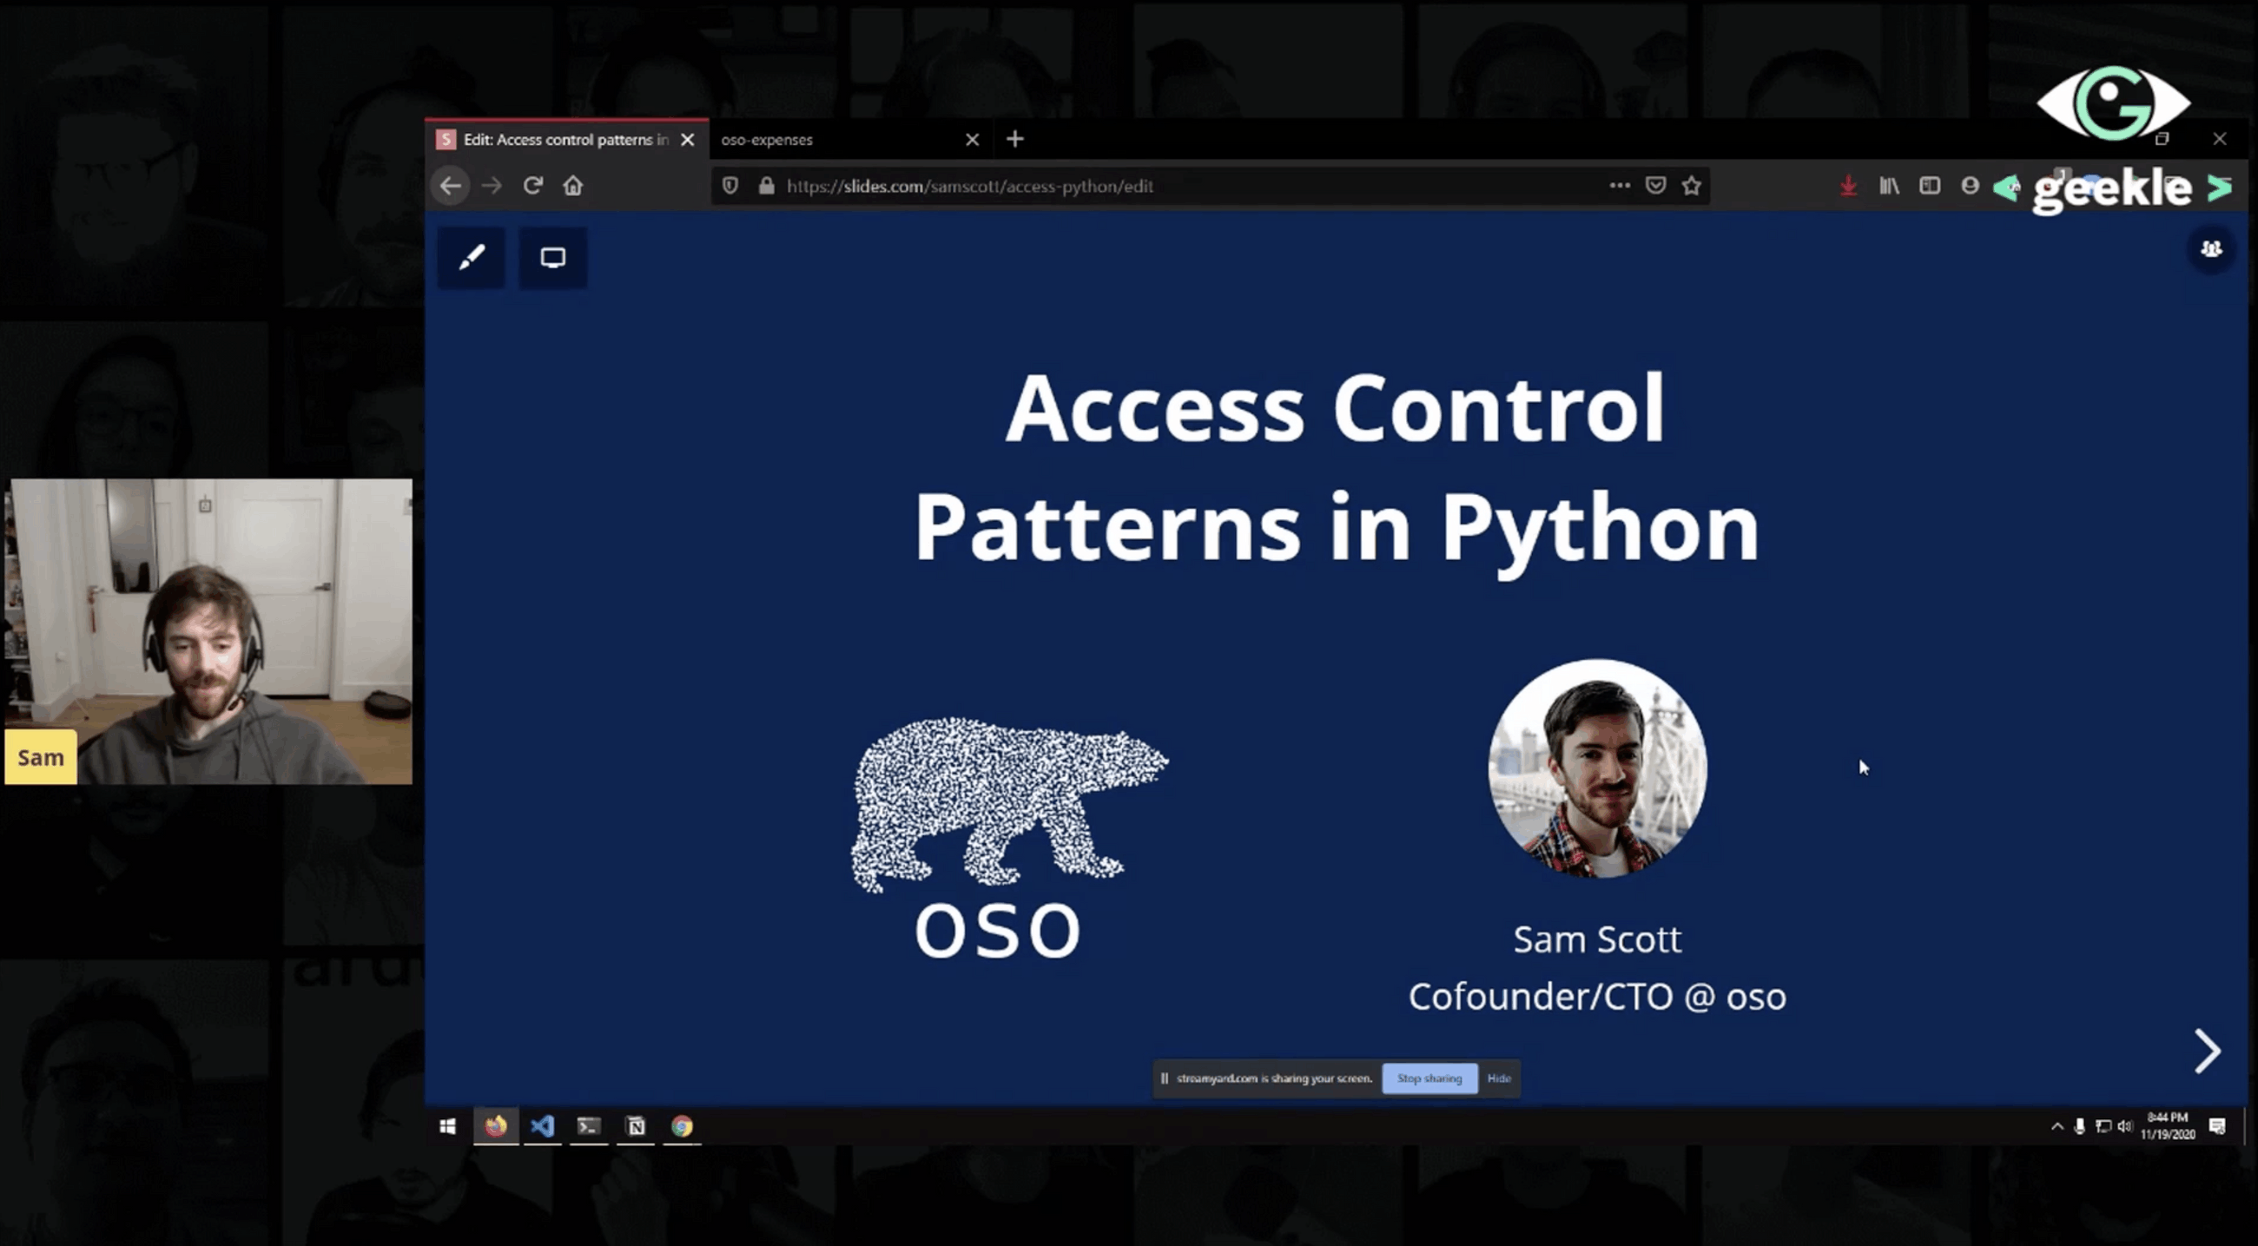
Task: Click the Stop sharing button
Action: point(1429,1078)
